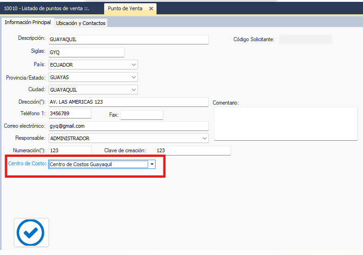The height and width of the screenshot is (255, 363).
Task: Click the Descripción text field
Action: click(128, 40)
